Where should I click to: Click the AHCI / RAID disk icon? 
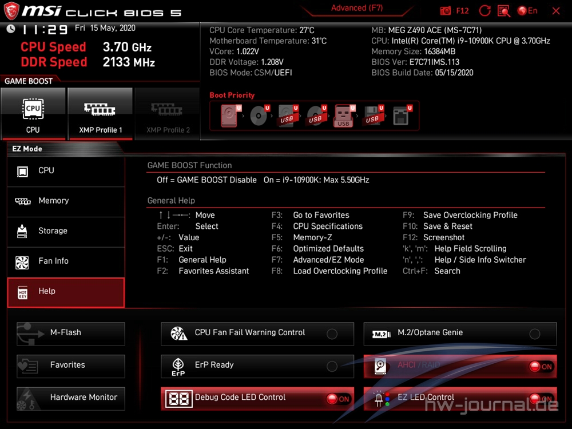pyautogui.click(x=380, y=366)
